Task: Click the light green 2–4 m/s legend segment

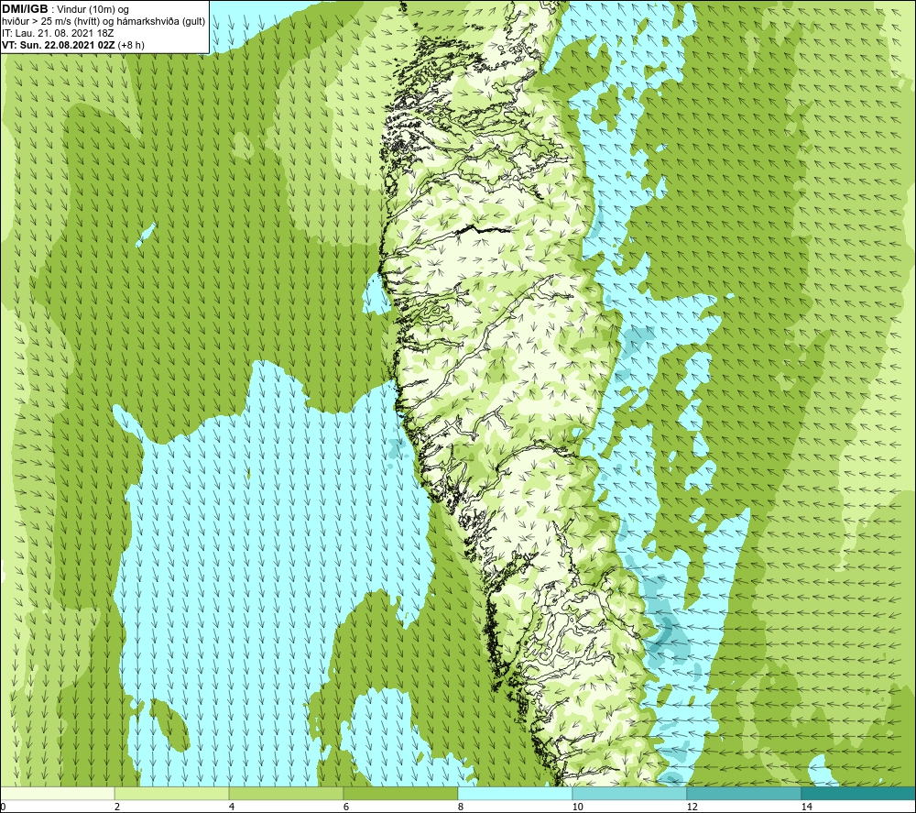Action: [x=171, y=793]
